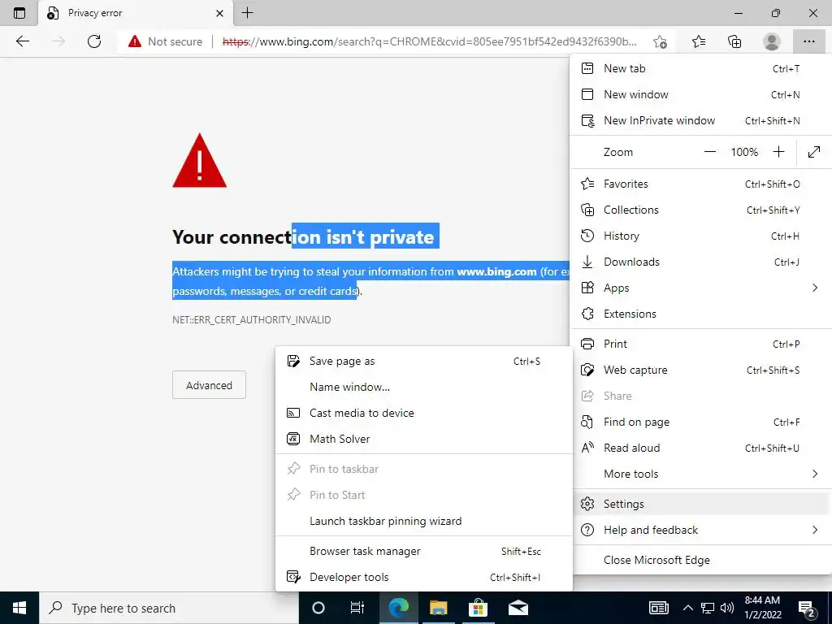Open Microsoft Store from taskbar
Image resolution: width=832 pixels, height=624 pixels.
(478, 608)
